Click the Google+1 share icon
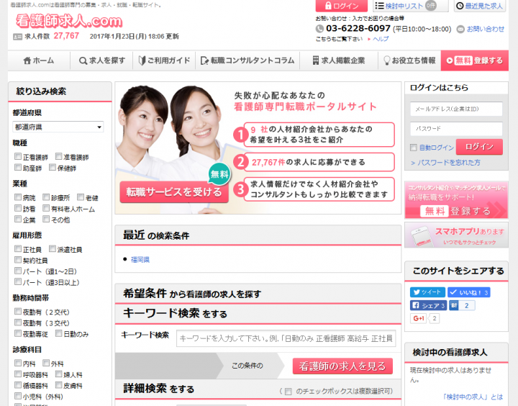The width and height of the screenshot is (518, 406). click(418, 318)
